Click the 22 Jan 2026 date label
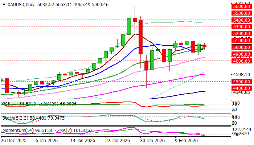This screenshot has height=145, width=254. (x=117, y=140)
